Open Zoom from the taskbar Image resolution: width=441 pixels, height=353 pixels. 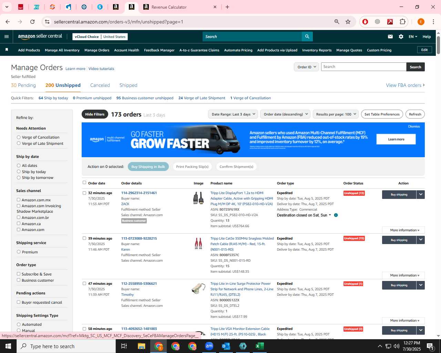(209, 346)
